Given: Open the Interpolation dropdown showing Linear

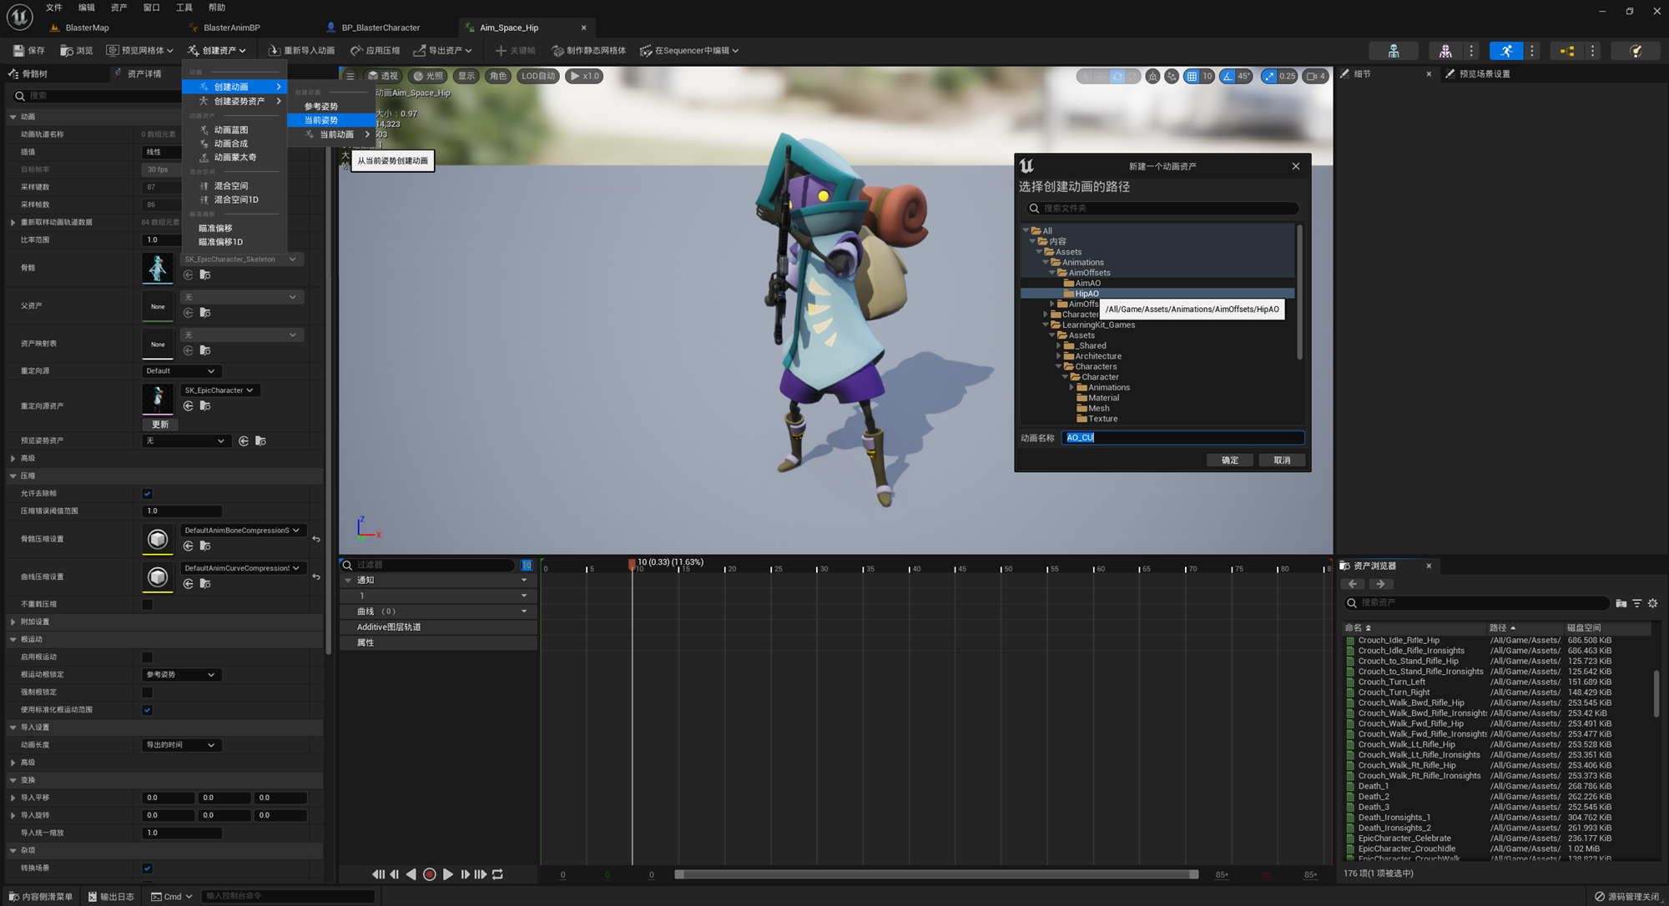Looking at the screenshot, I should click(x=162, y=152).
